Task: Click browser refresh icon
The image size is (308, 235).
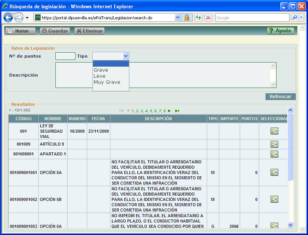Action: pyautogui.click(x=198, y=18)
